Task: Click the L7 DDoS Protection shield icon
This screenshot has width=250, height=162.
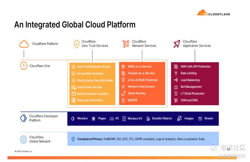Action: (176, 94)
